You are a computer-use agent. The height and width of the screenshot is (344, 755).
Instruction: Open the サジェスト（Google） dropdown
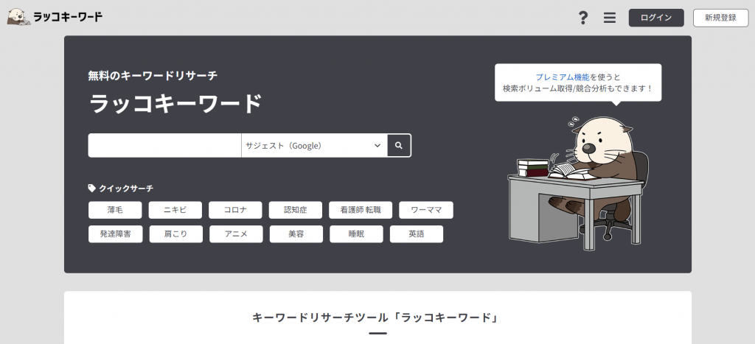pyautogui.click(x=314, y=145)
